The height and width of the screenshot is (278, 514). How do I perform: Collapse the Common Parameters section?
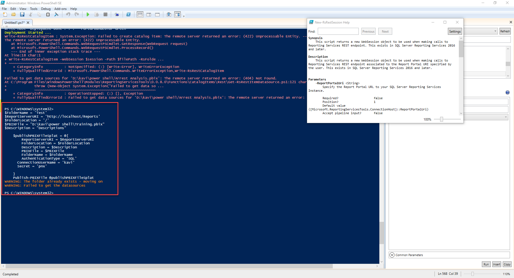(x=392, y=255)
